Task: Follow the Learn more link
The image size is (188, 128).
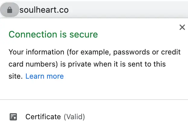Action: click(44, 76)
